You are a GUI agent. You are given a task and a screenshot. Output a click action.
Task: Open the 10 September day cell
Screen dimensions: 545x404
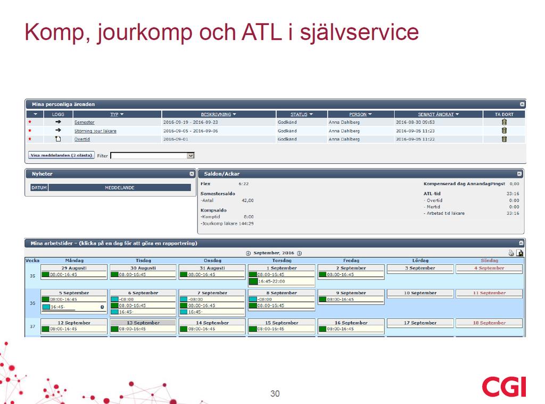(x=420, y=293)
